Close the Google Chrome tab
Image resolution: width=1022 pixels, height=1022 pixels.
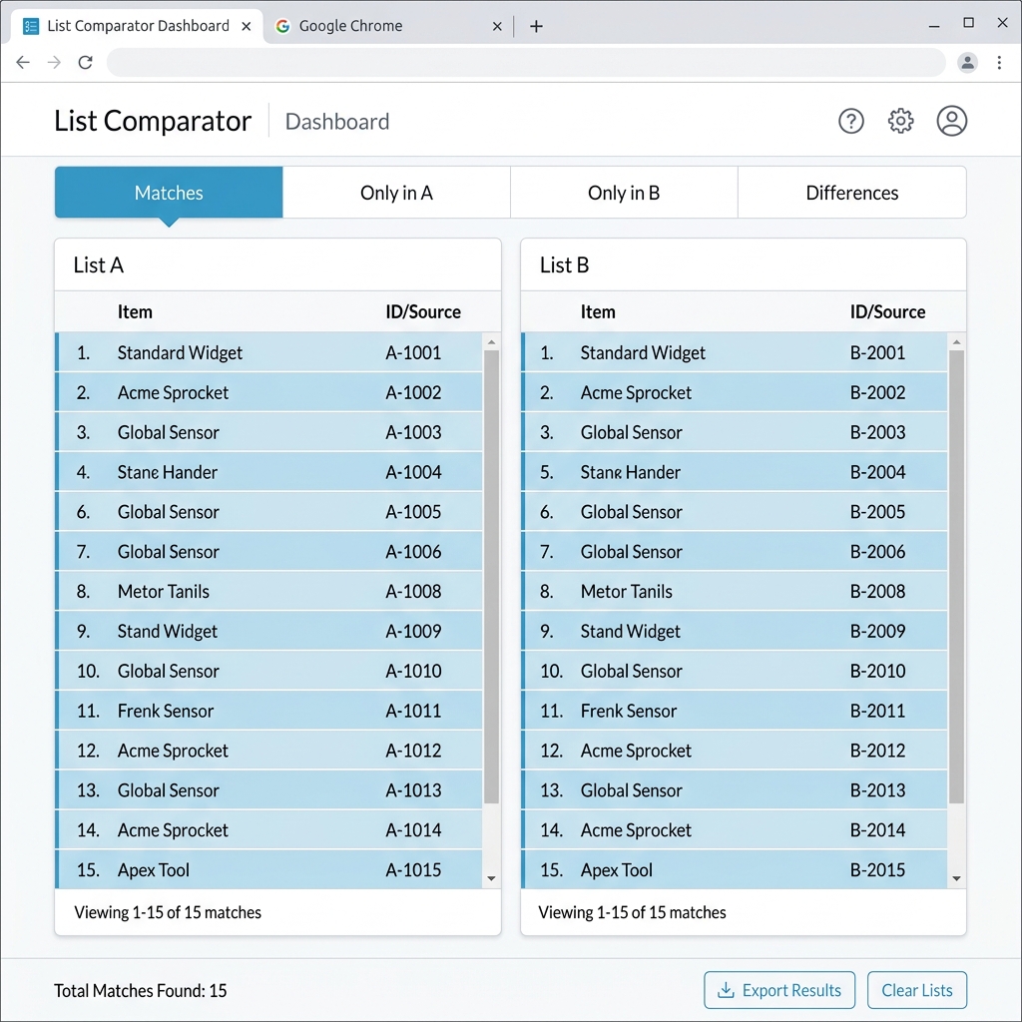coord(497,26)
